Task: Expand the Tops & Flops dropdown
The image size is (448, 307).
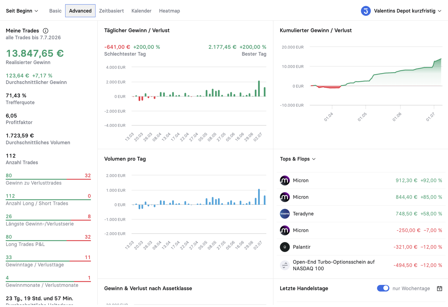Action: click(x=298, y=159)
